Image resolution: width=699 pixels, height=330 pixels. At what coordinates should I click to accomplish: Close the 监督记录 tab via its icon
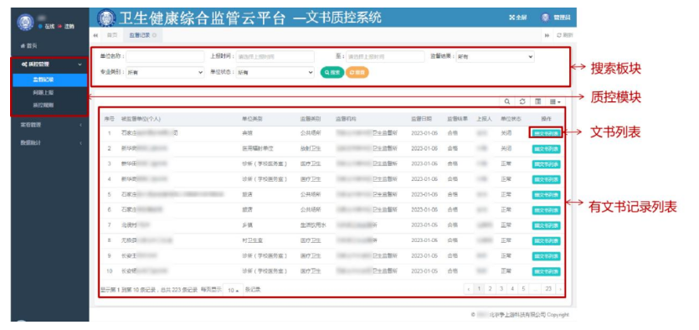tap(154, 35)
